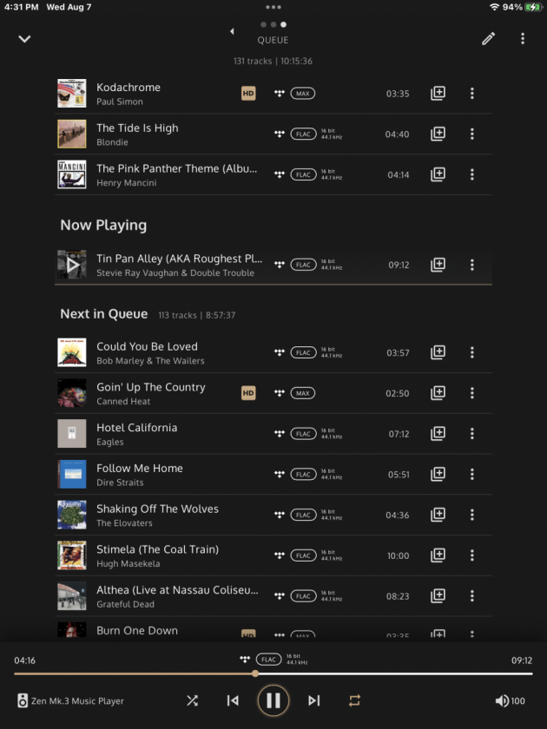Screen dimensions: 547x729
Task: Collapse the queue with the down chevron
Action: click(24, 39)
